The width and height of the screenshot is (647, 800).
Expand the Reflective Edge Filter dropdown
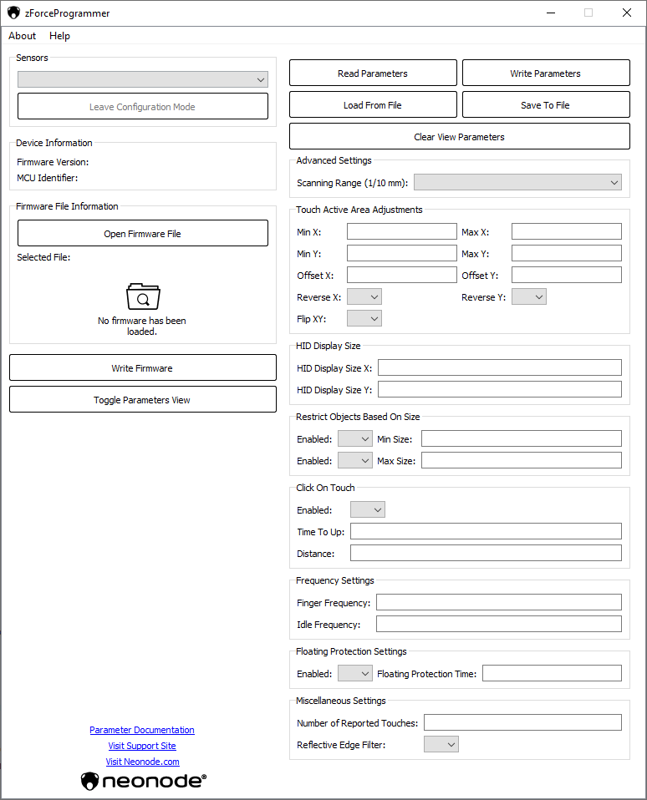tap(441, 745)
